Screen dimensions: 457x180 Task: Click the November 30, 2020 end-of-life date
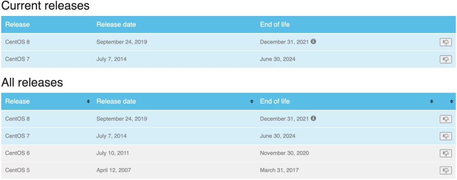pos(284,153)
